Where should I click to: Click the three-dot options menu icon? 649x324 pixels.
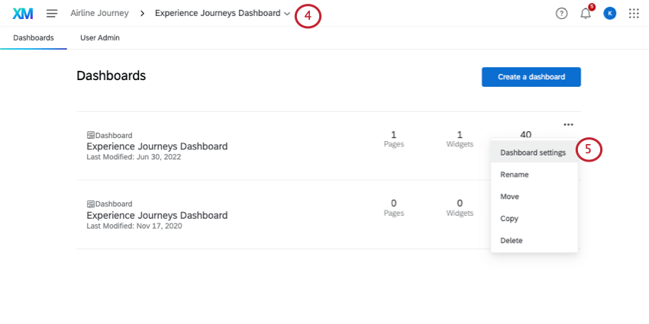pyautogui.click(x=568, y=124)
